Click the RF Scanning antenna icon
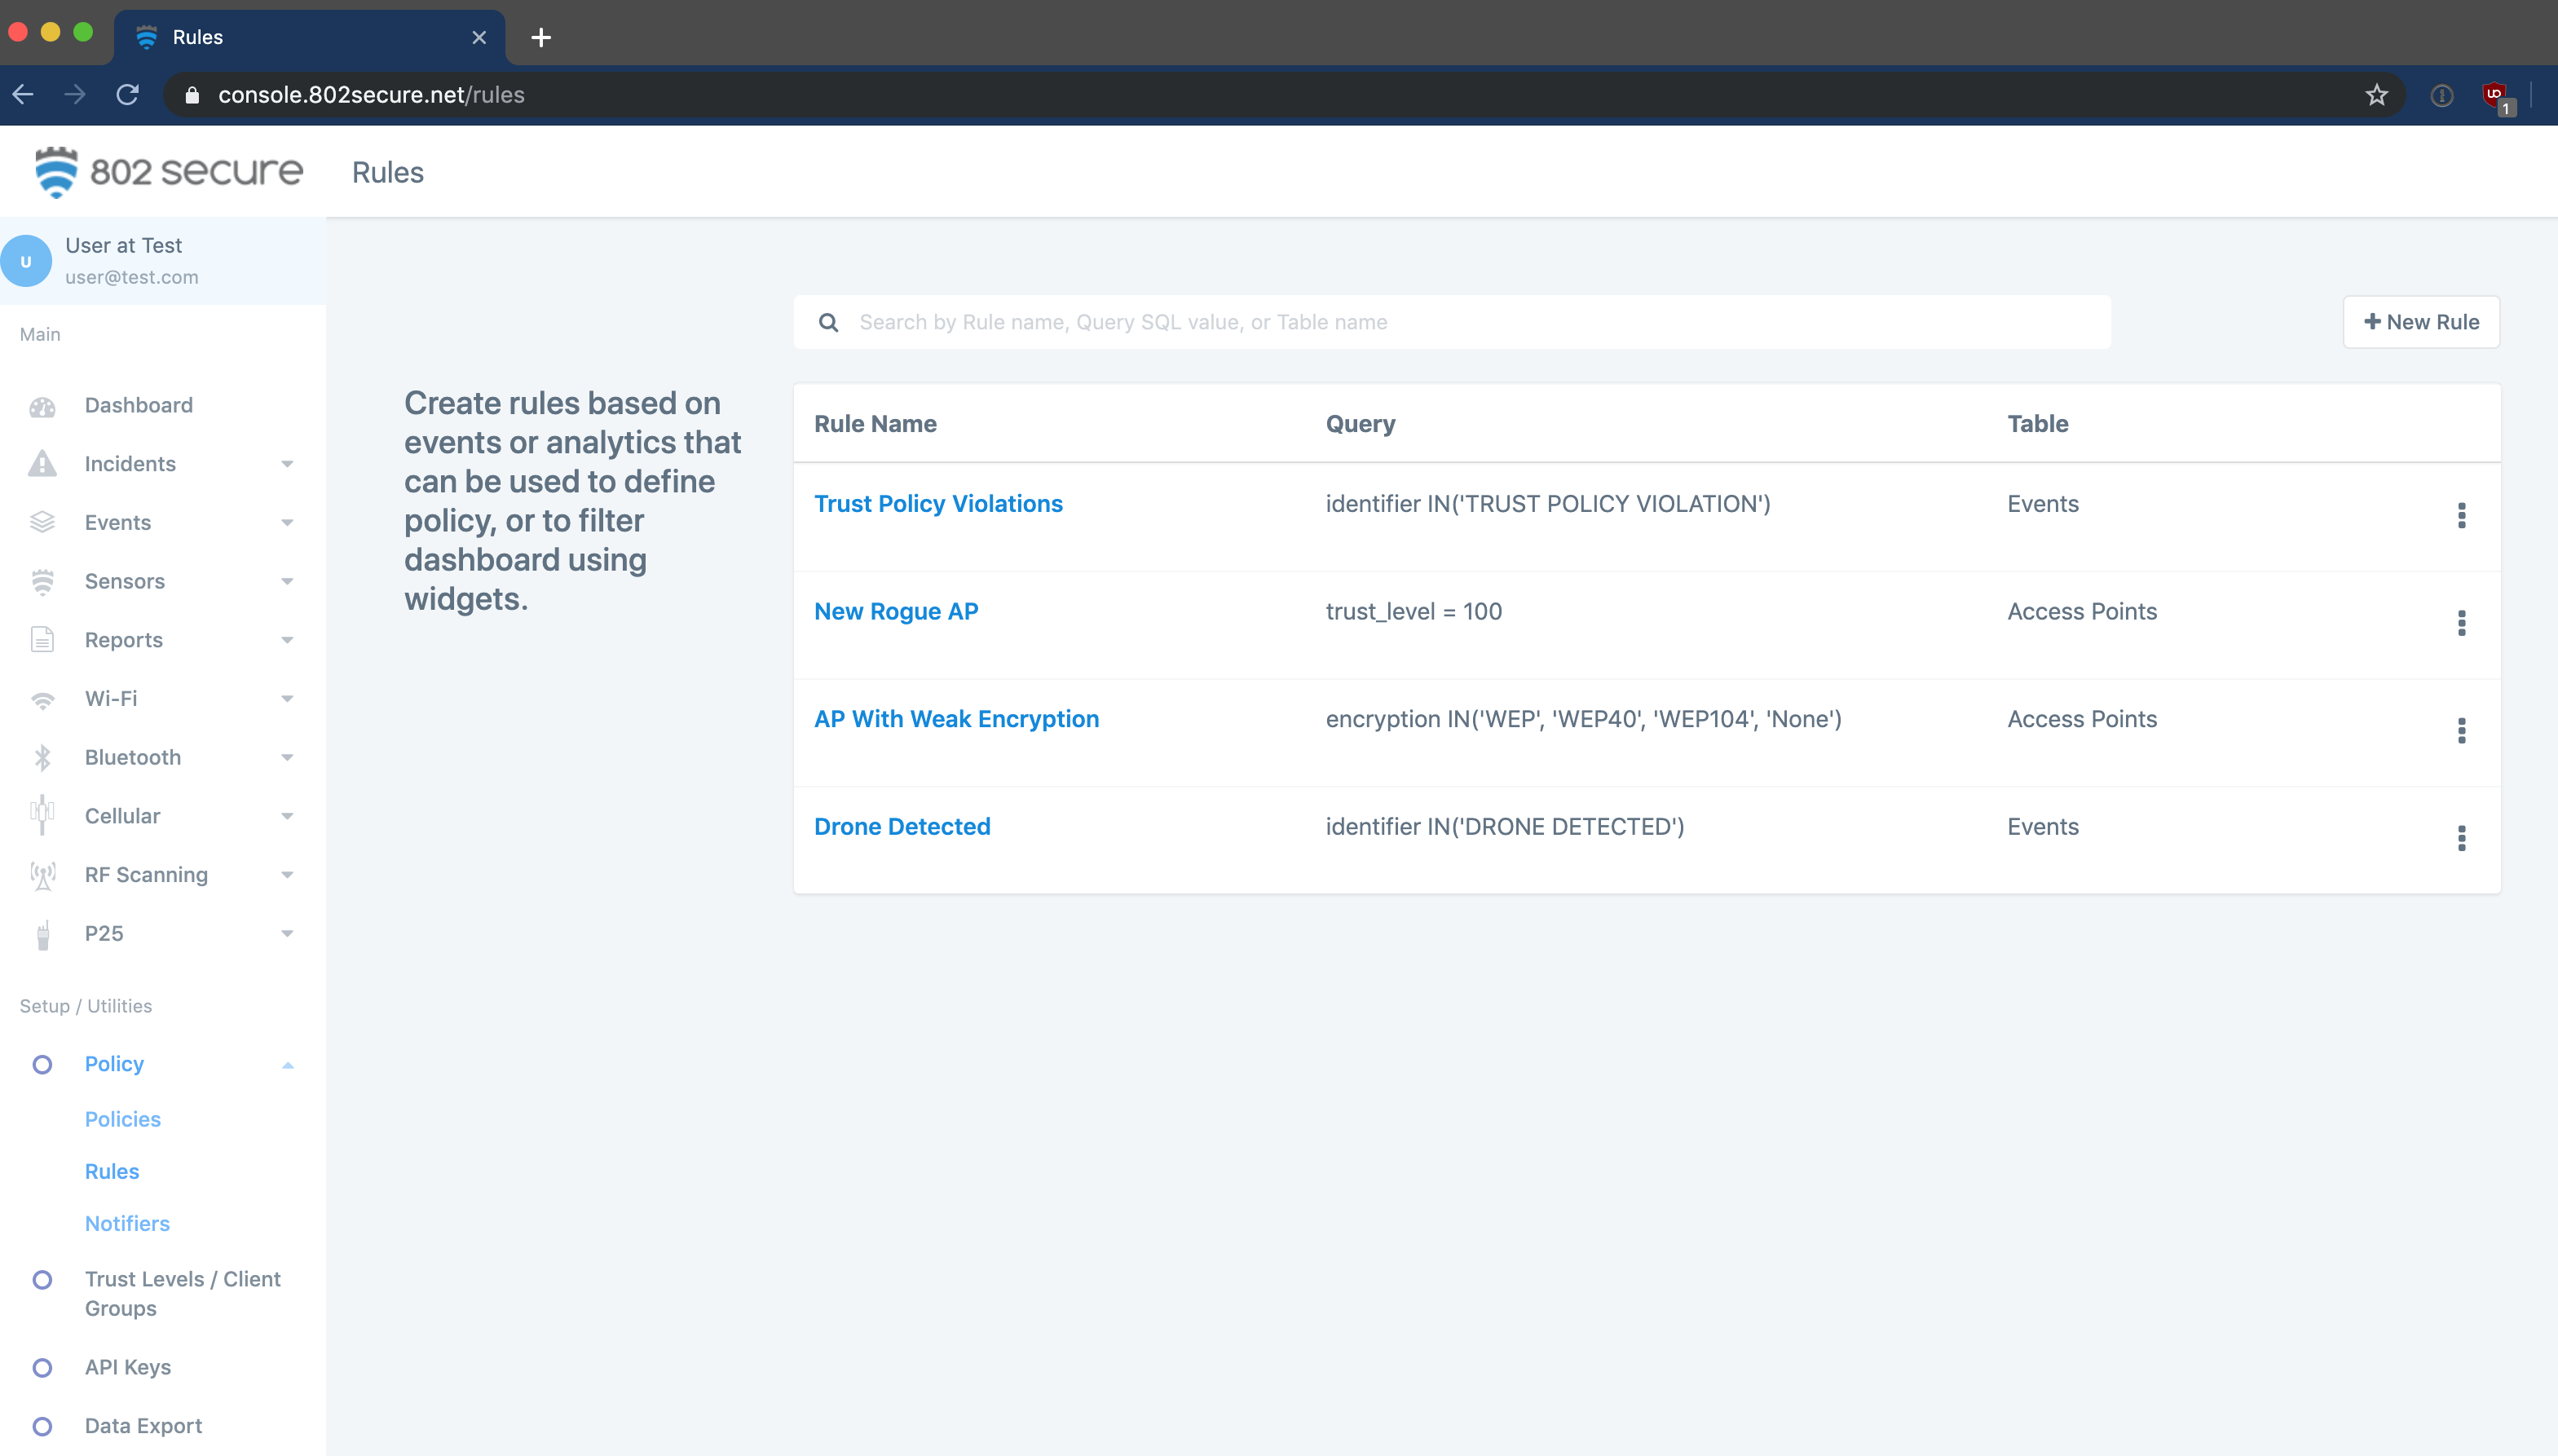The image size is (2558, 1456). click(x=42, y=875)
